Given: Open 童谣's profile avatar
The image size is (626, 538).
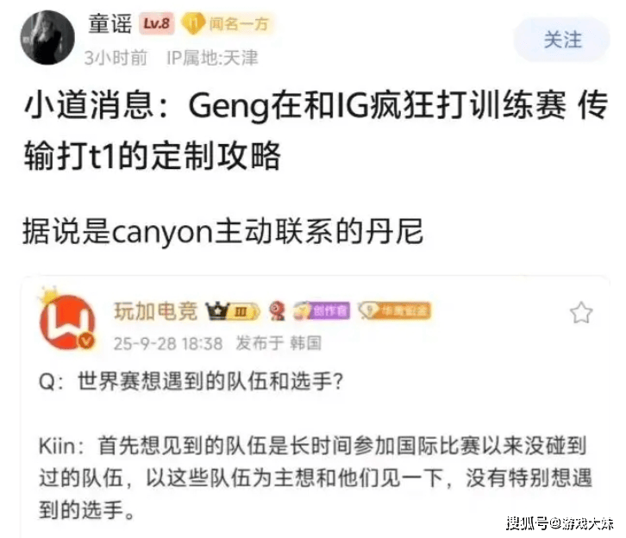Looking at the screenshot, I should (x=47, y=38).
